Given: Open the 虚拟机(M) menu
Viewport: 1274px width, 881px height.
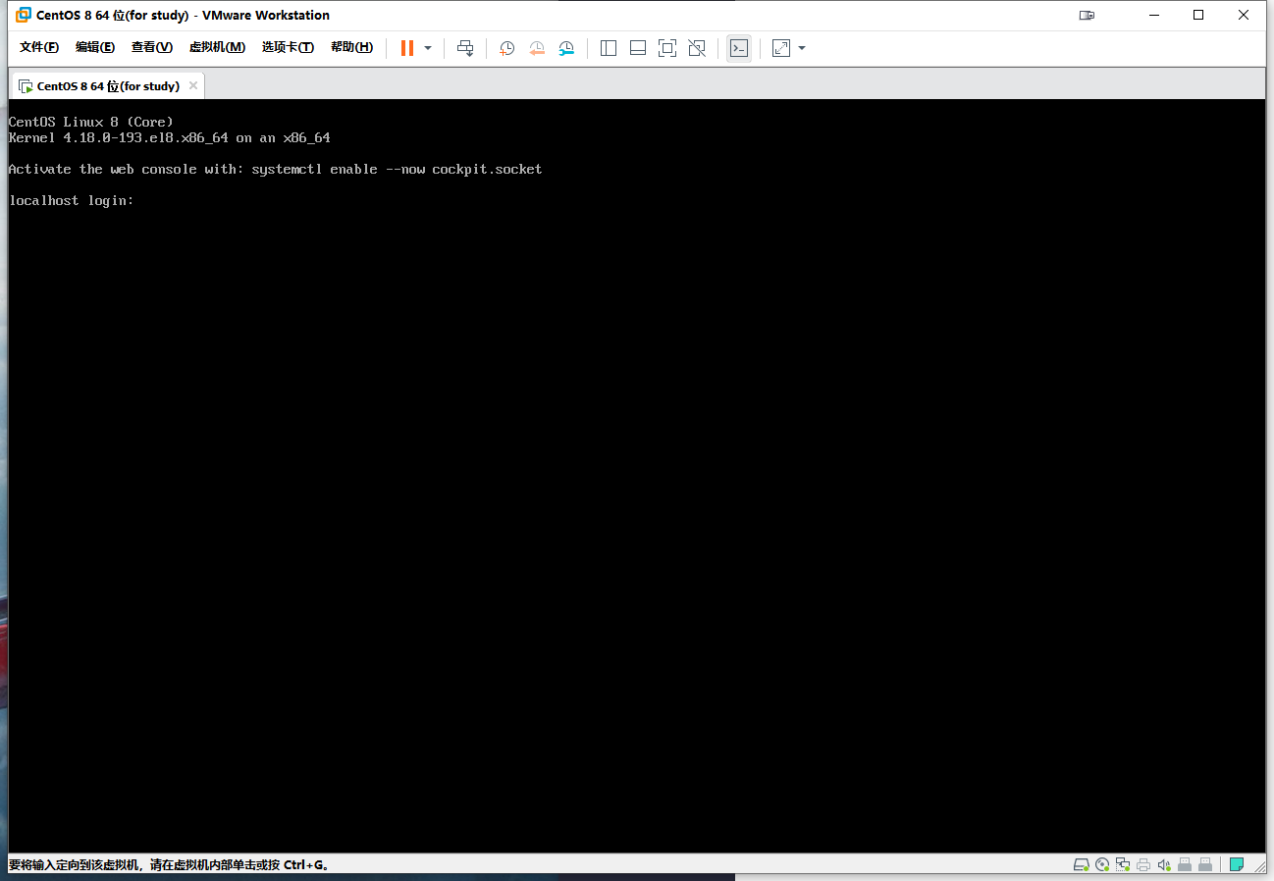Looking at the screenshot, I should pos(217,47).
